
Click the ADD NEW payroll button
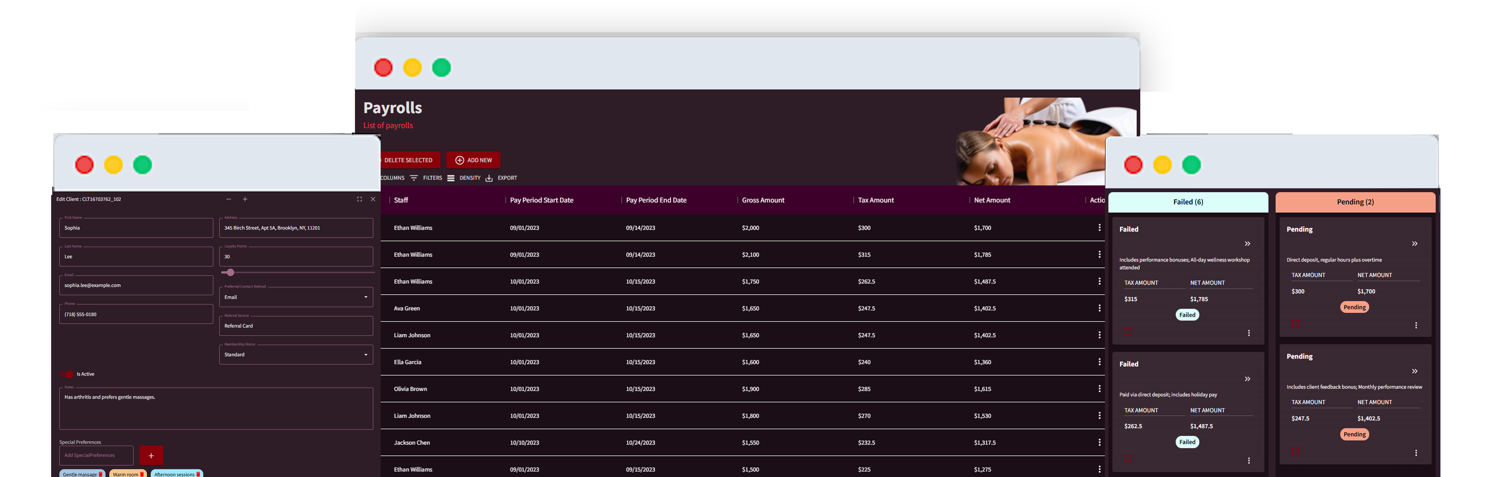pyautogui.click(x=473, y=160)
